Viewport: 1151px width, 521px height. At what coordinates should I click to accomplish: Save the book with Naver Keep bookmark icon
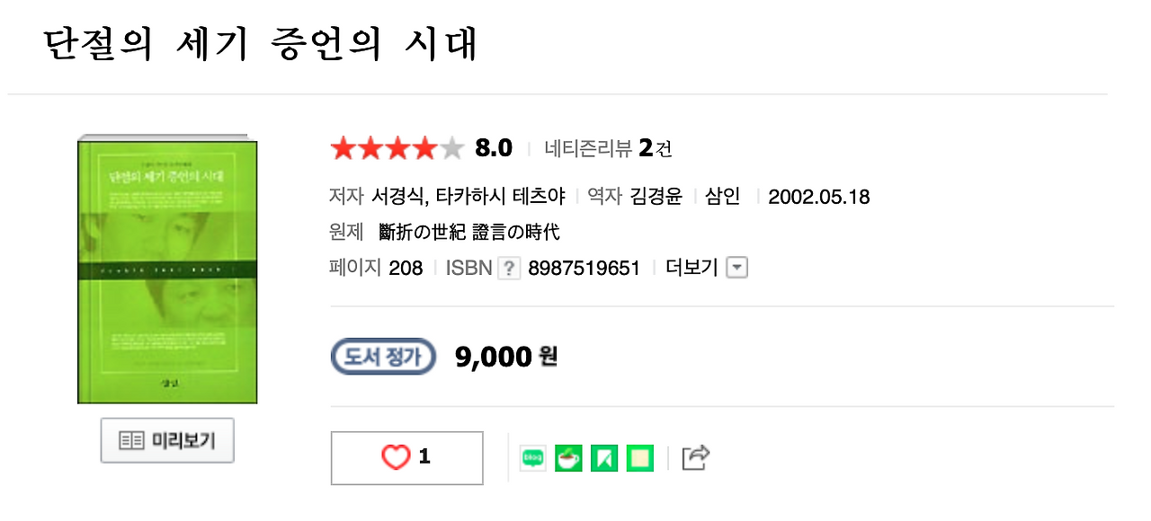(603, 457)
